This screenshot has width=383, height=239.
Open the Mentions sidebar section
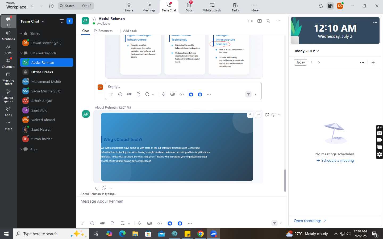click(x=8, y=36)
